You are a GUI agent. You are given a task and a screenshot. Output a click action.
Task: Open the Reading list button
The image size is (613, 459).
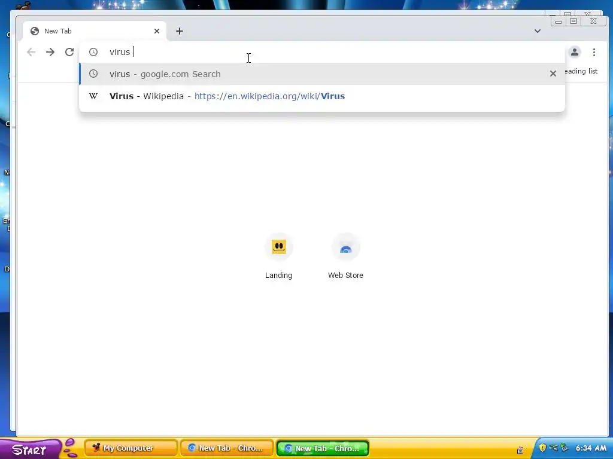click(x=581, y=71)
